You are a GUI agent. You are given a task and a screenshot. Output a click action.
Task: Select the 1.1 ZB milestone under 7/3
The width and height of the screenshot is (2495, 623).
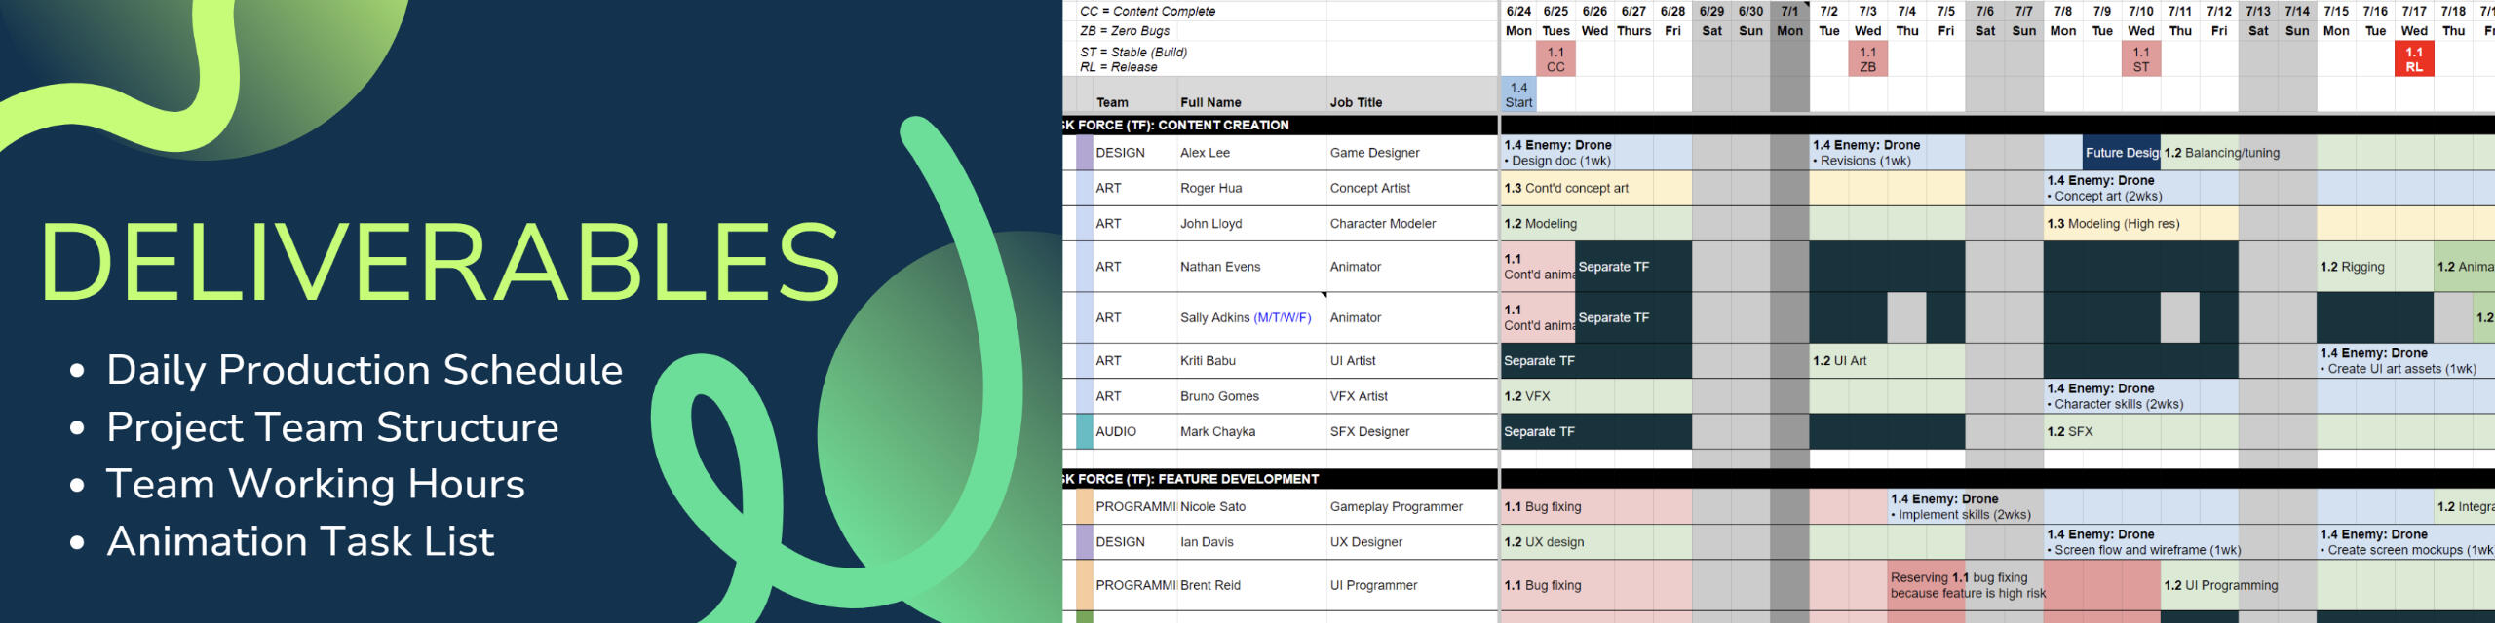pyautogui.click(x=1867, y=59)
